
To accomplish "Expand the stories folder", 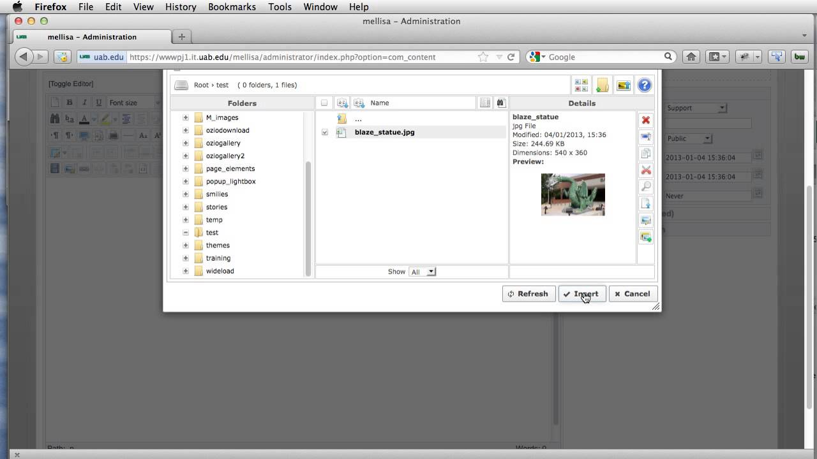I will click(x=186, y=207).
